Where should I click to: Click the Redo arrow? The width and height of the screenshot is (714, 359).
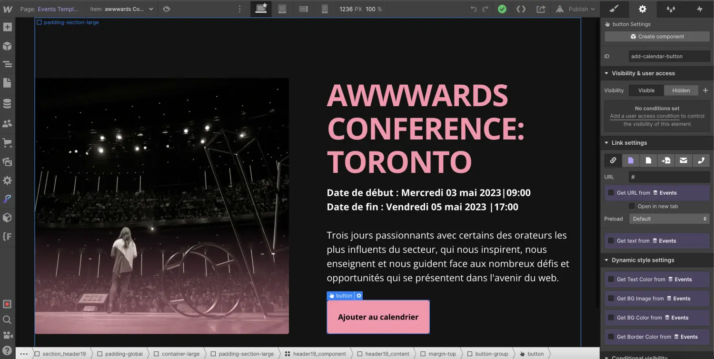point(485,9)
